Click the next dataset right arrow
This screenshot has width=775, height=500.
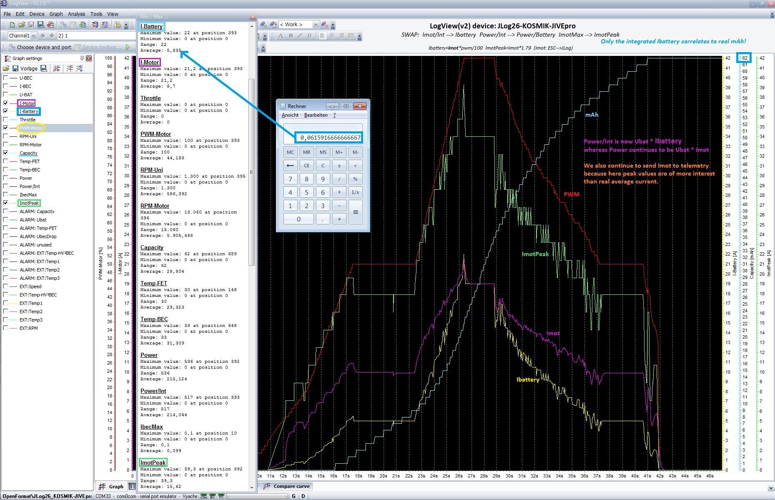52,36
